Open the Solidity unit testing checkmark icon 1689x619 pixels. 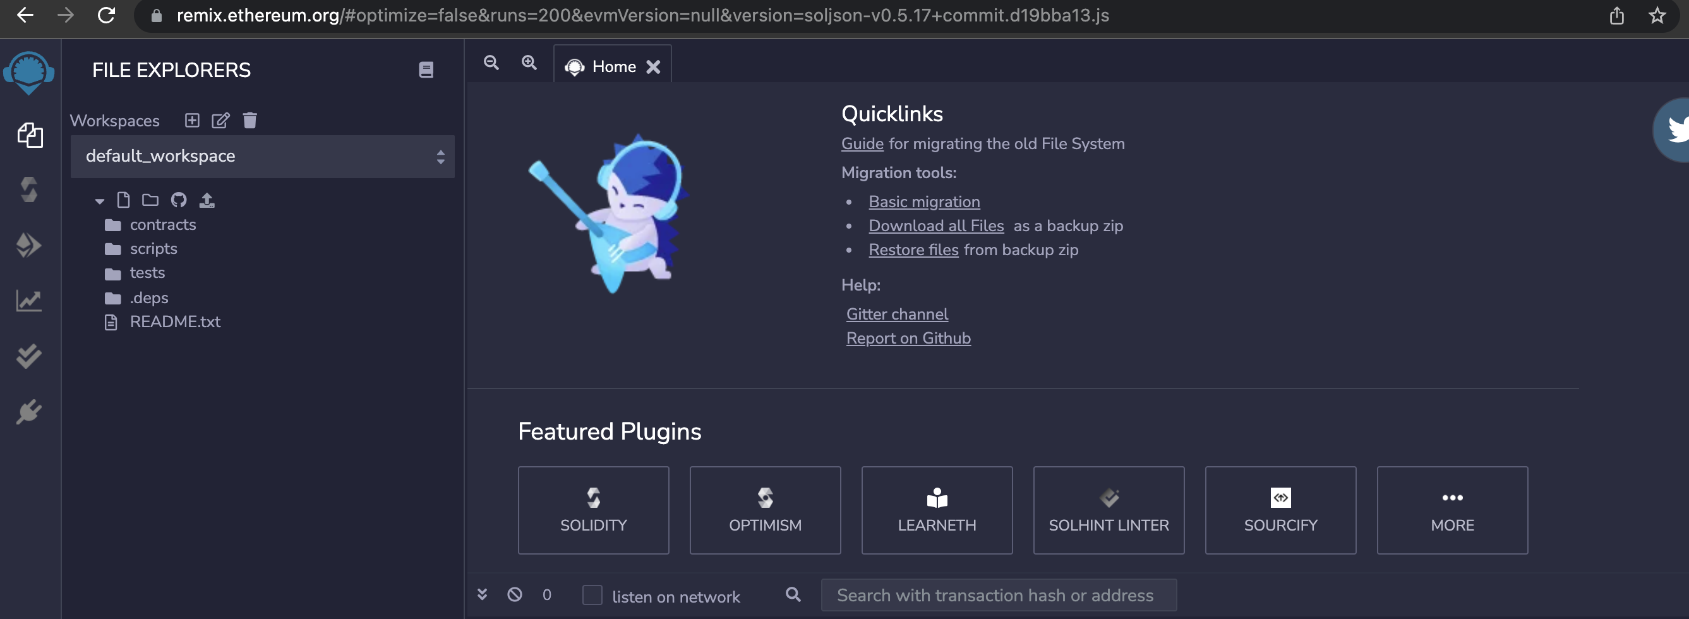point(29,356)
